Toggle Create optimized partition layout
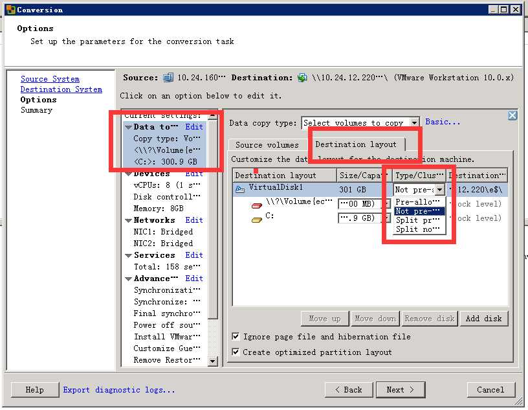 tap(236, 352)
